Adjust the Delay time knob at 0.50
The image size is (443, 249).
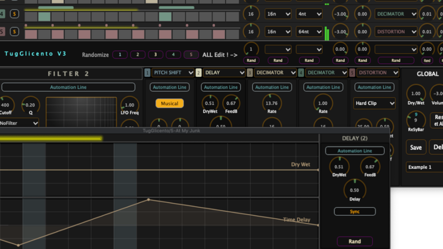(x=354, y=190)
